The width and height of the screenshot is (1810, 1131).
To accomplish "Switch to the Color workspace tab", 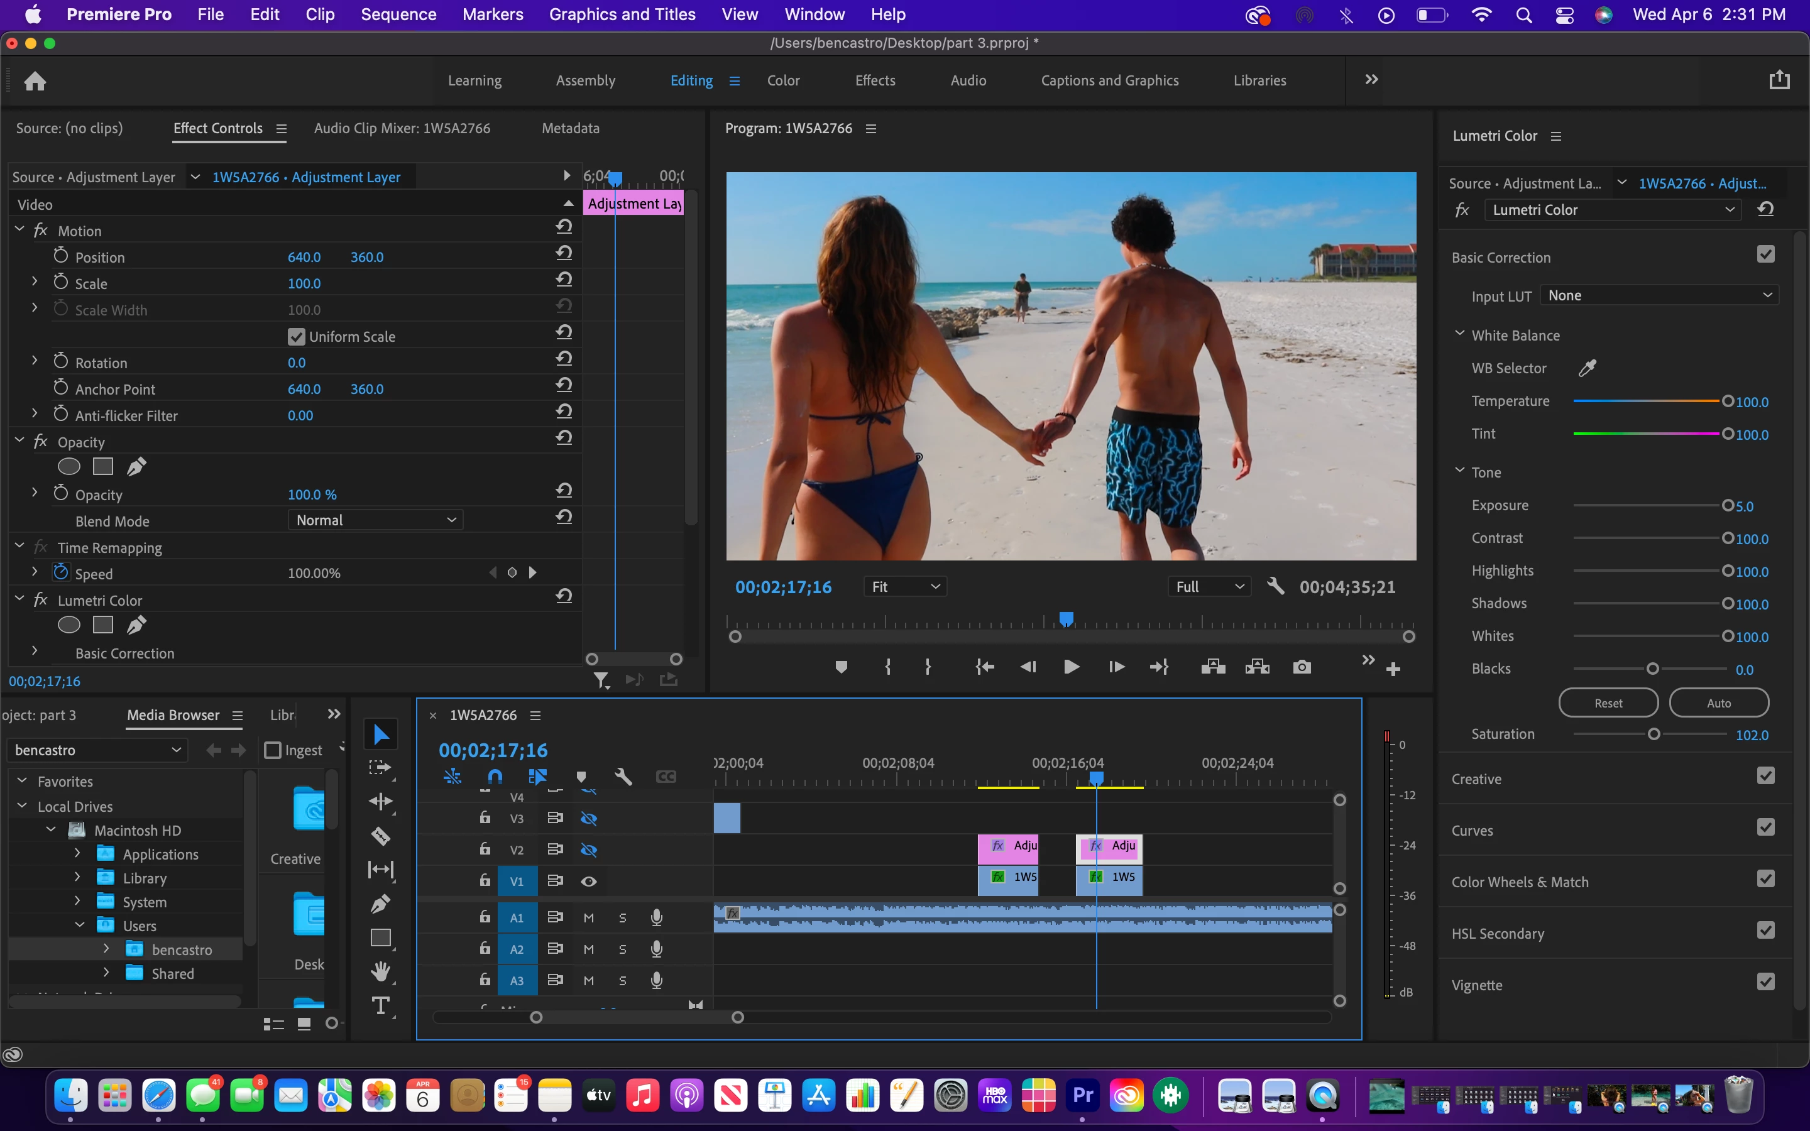I will 783,81.
